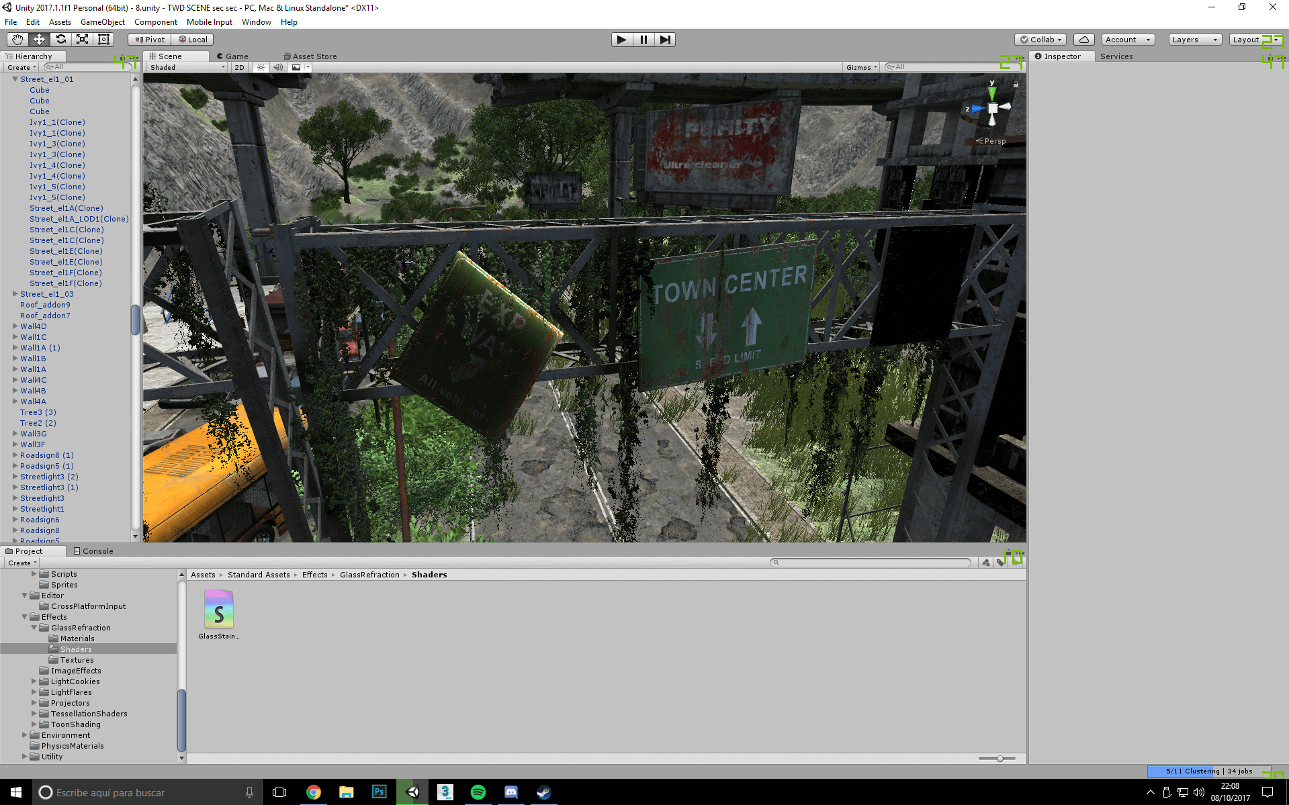This screenshot has height=805, width=1289.
Task: Click the Project search field
Action: pos(871,563)
